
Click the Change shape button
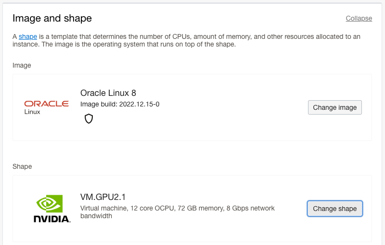334,209
